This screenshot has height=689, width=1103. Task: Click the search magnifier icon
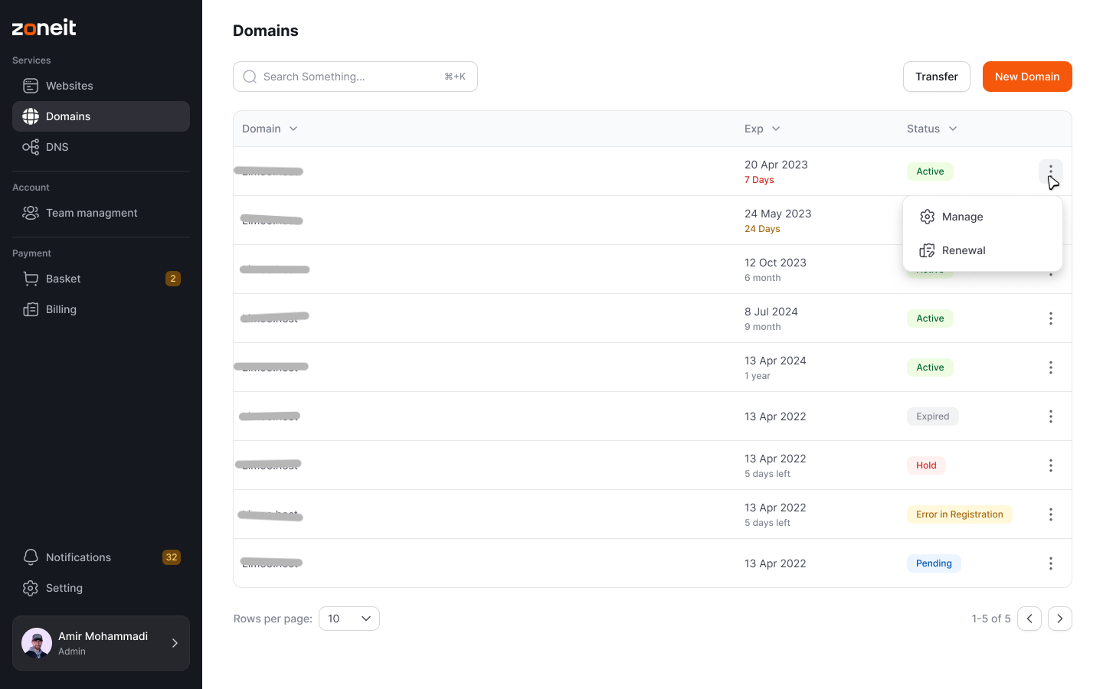click(x=250, y=77)
